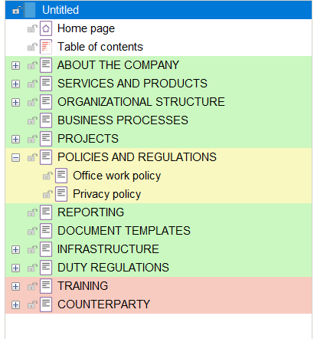Toggle the lock beside Office work policy
This screenshot has width=314, height=339.
pyautogui.click(x=47, y=176)
